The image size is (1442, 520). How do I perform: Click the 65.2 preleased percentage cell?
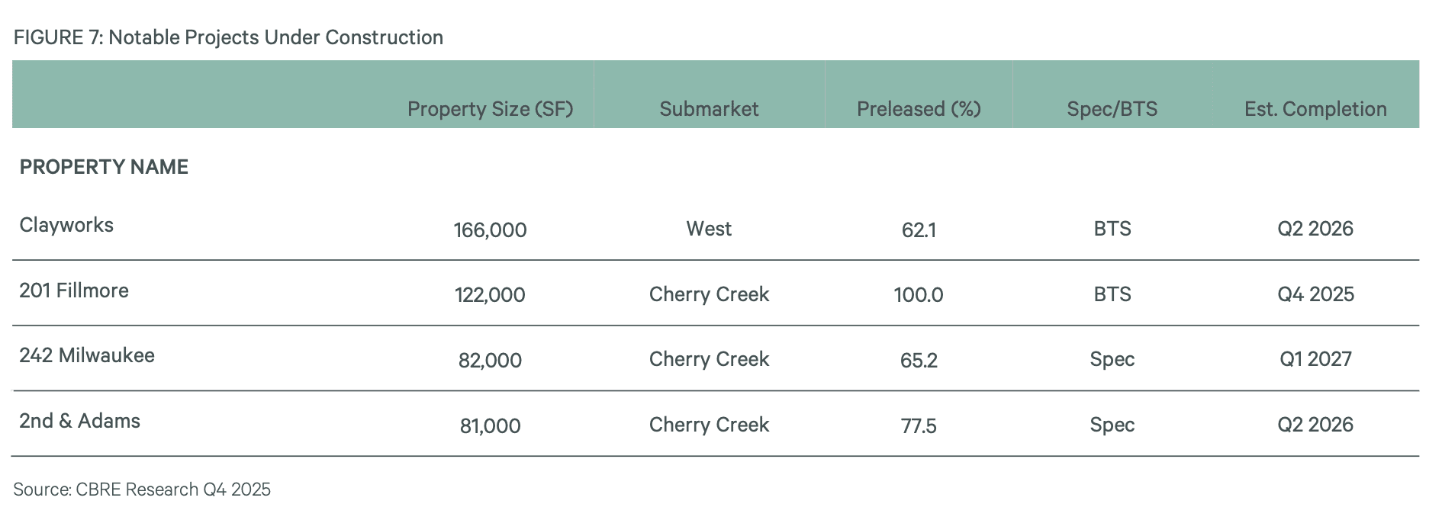pyautogui.click(x=919, y=360)
